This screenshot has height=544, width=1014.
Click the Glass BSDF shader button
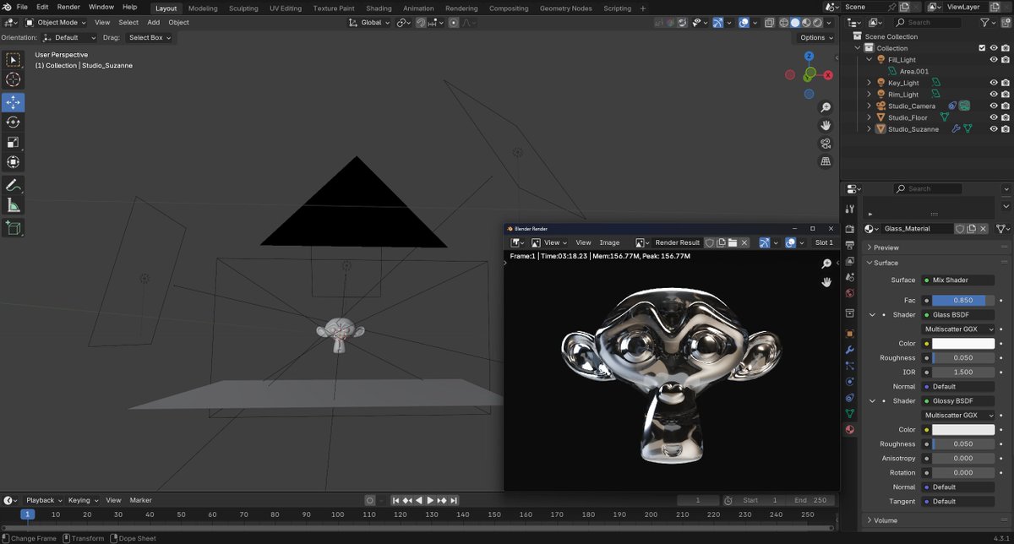point(958,315)
